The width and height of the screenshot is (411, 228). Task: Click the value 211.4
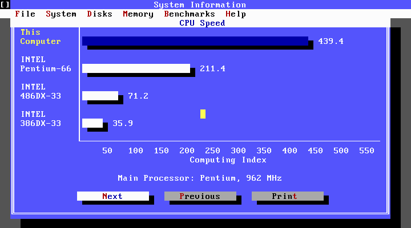212,68
